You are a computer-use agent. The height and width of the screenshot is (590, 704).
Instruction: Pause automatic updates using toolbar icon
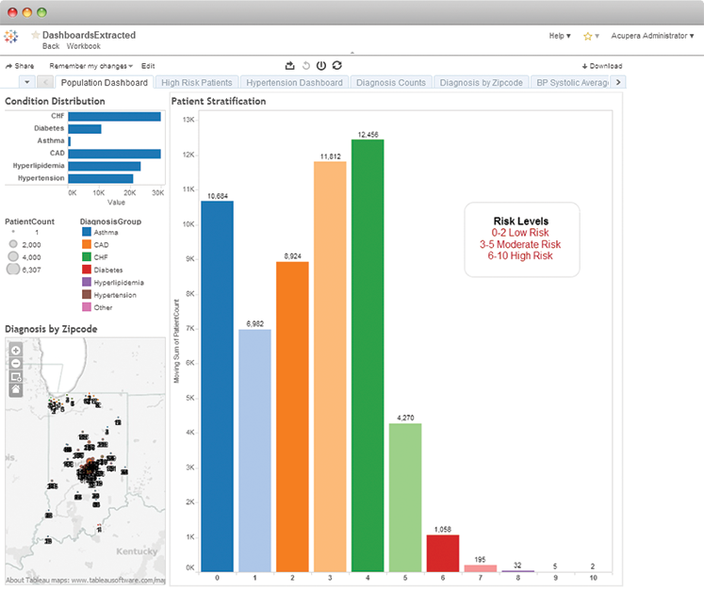(x=320, y=66)
